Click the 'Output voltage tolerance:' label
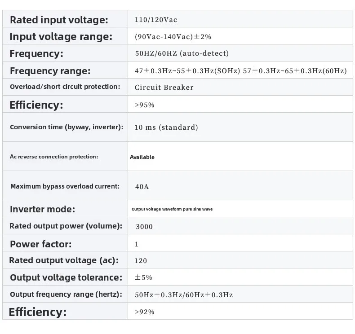The height and width of the screenshot is (334, 355). tap(66, 277)
